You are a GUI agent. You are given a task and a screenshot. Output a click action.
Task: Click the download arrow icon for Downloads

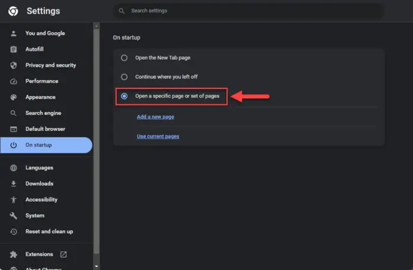click(14, 184)
